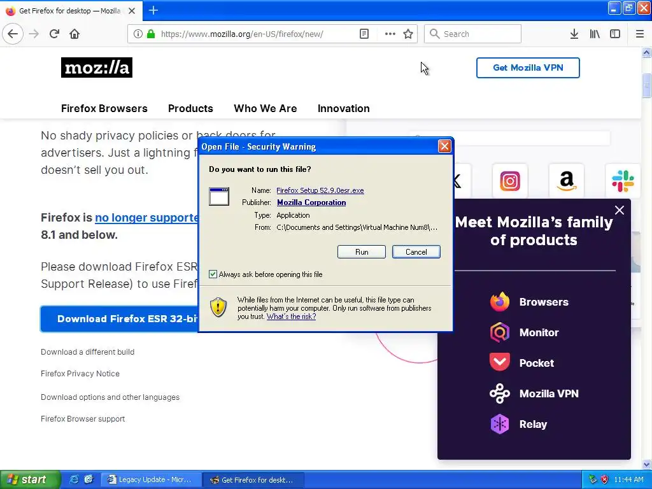This screenshot has width=652, height=489.
Task: Click the toolbar Search box
Action: click(x=472, y=34)
